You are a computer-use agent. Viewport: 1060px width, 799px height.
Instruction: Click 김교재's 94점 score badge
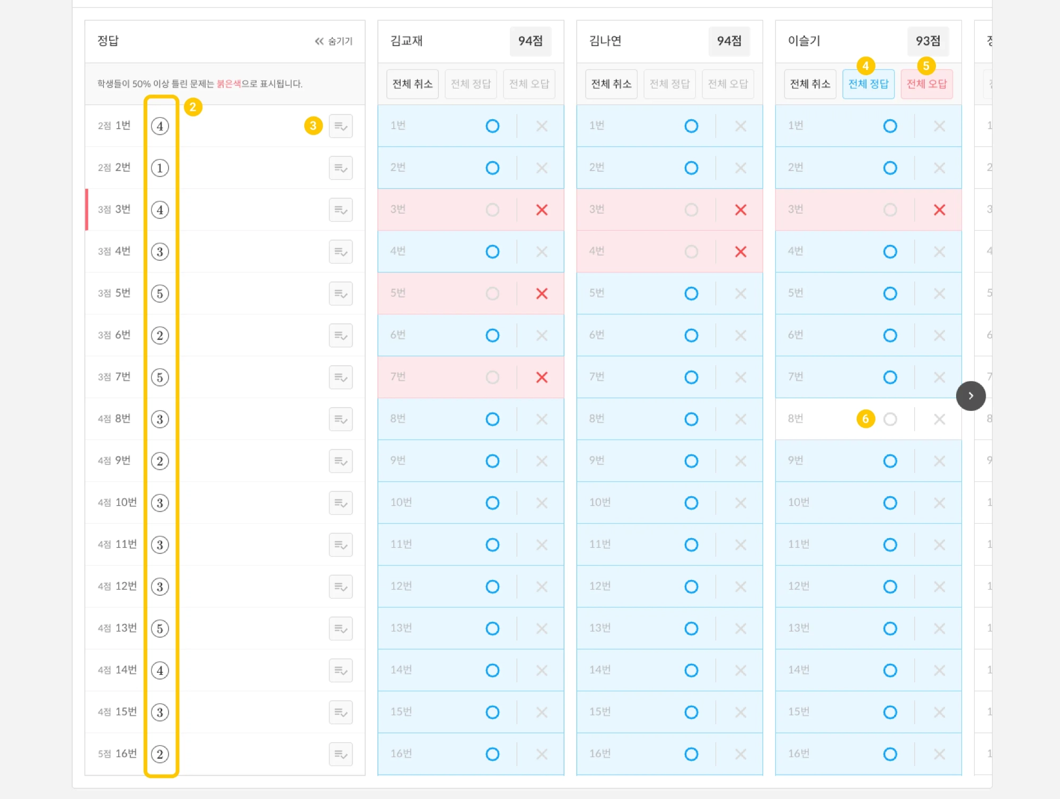[x=530, y=41]
